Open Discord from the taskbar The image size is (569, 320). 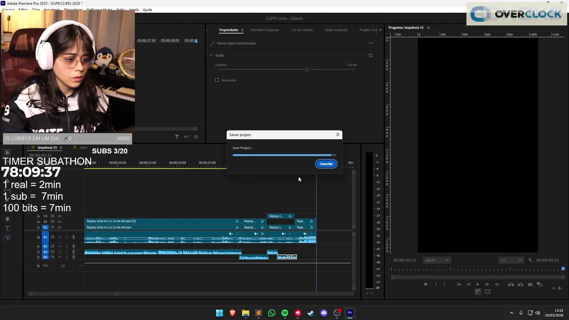click(x=324, y=313)
